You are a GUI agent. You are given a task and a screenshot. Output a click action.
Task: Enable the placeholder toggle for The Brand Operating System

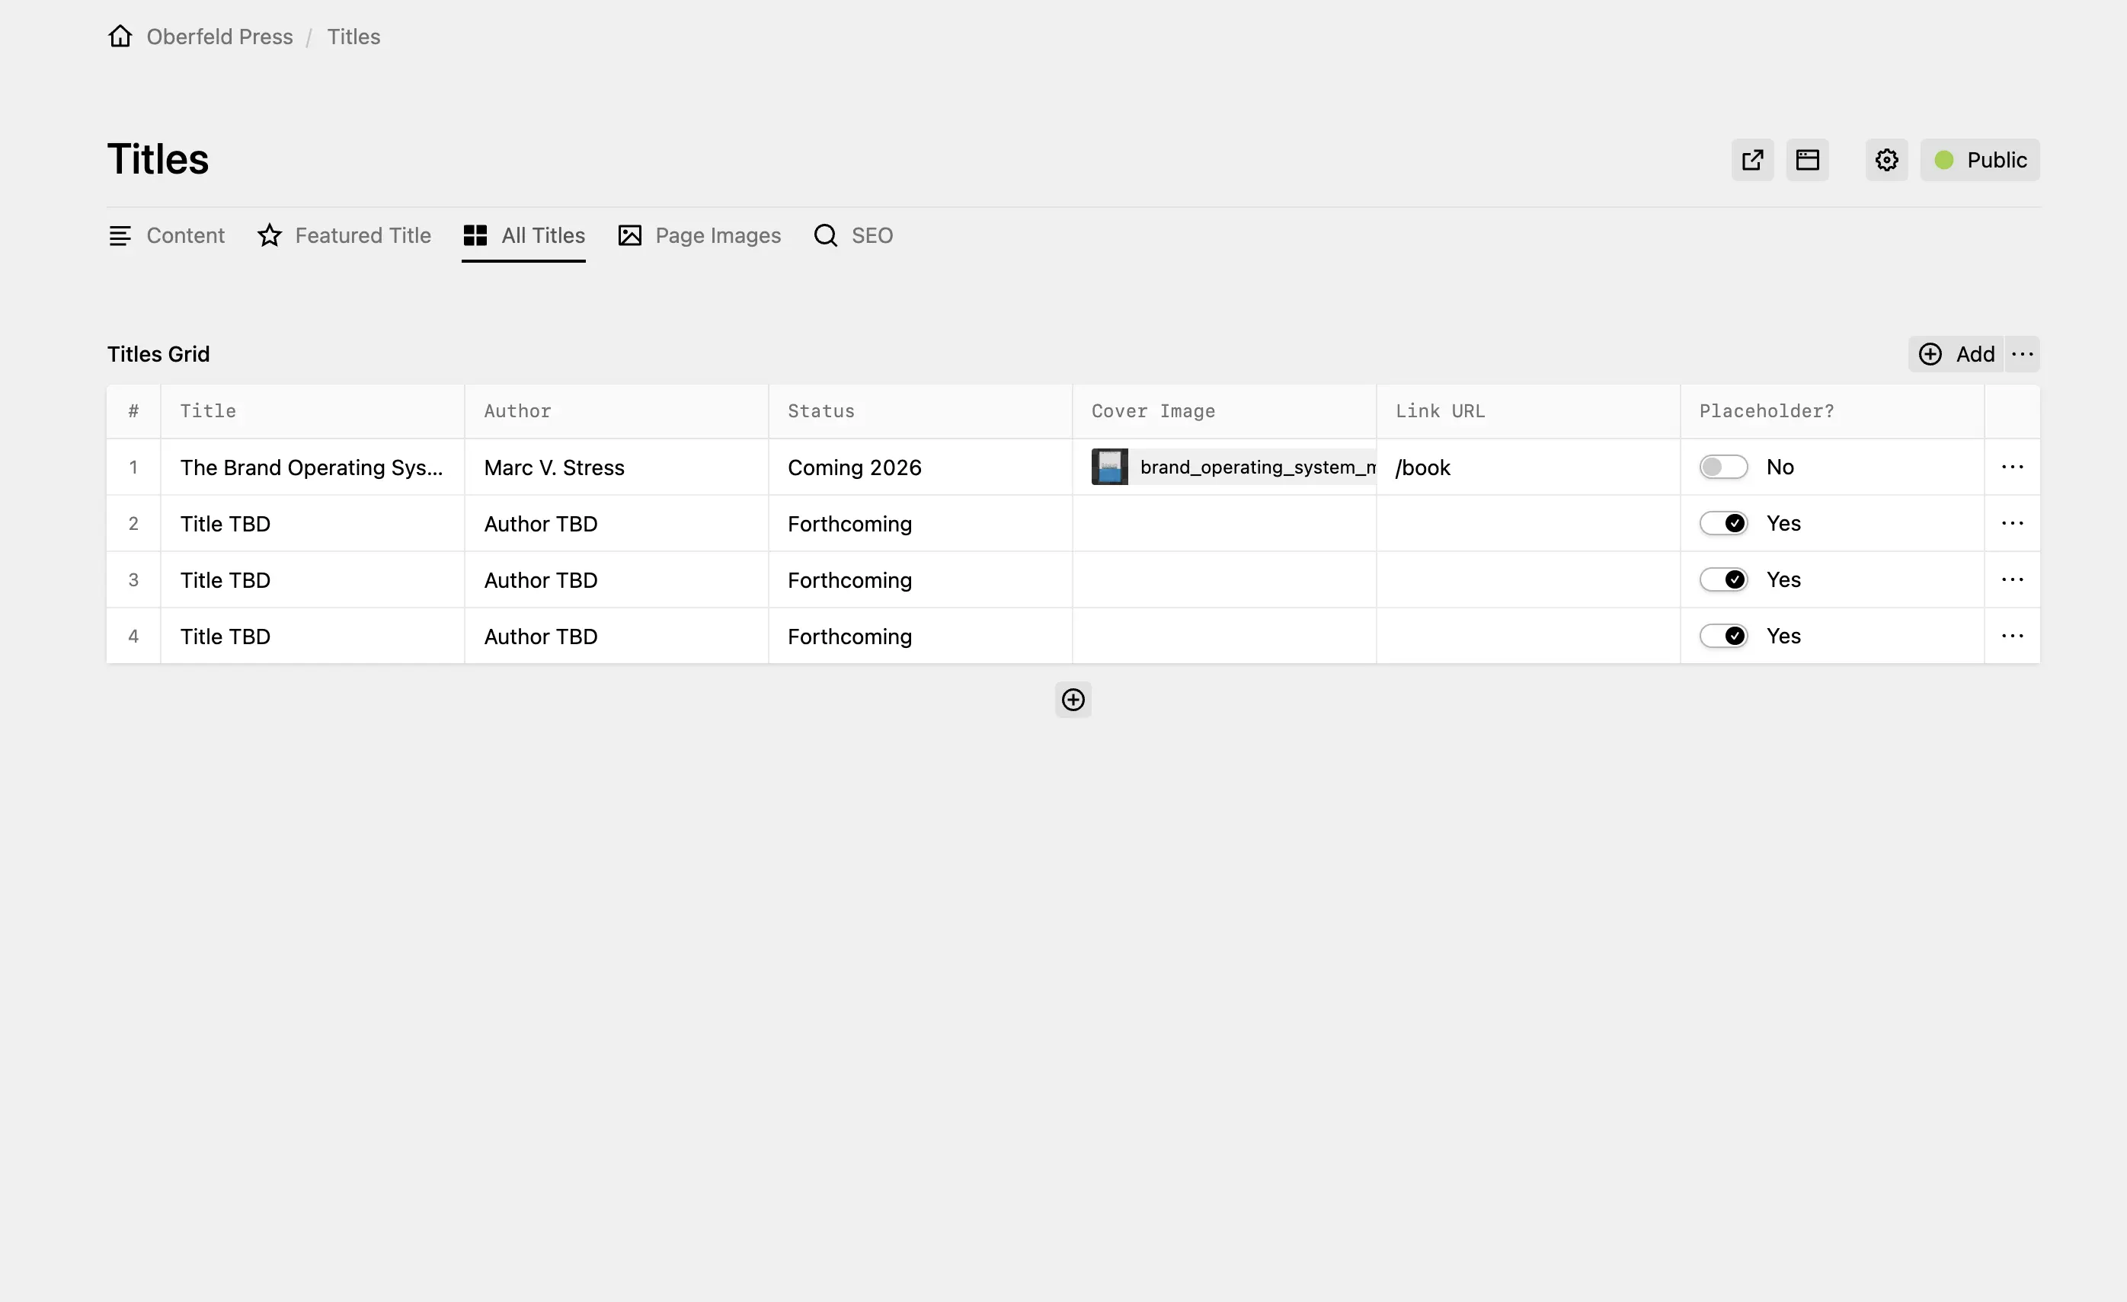click(x=1723, y=467)
